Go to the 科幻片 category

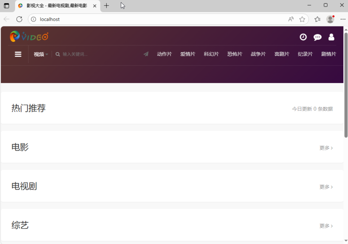point(211,54)
